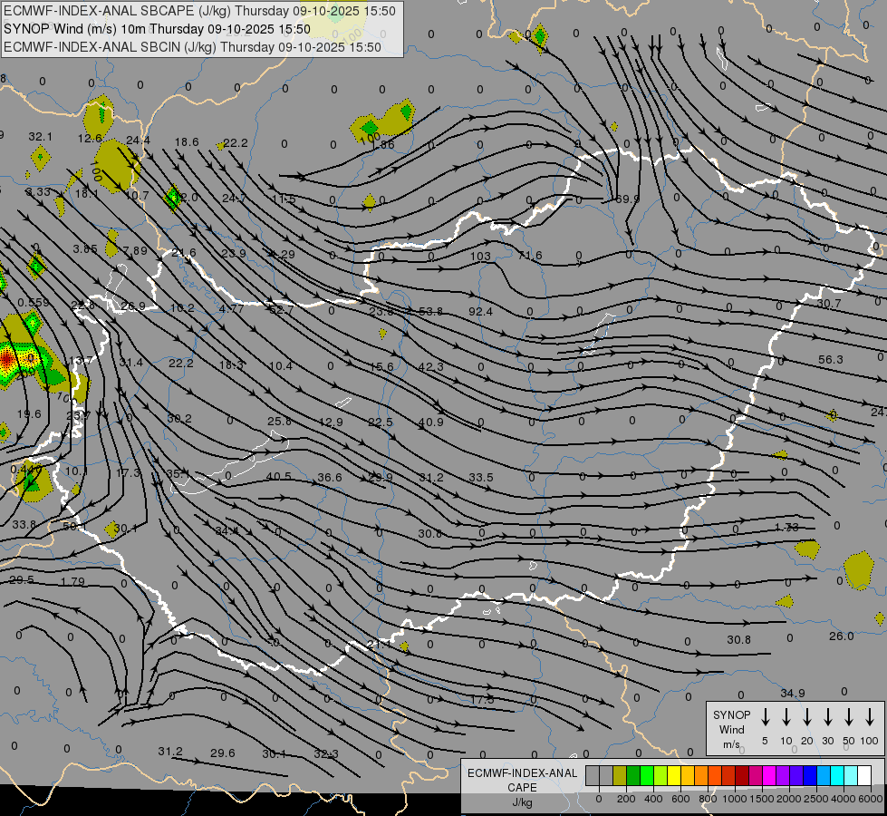Click the map value 53.8

coord(431,312)
